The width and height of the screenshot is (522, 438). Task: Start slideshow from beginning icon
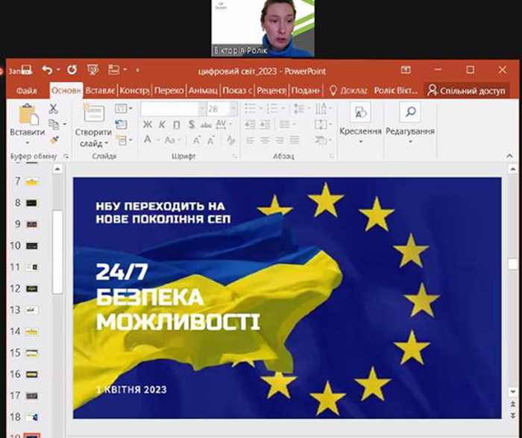point(93,70)
